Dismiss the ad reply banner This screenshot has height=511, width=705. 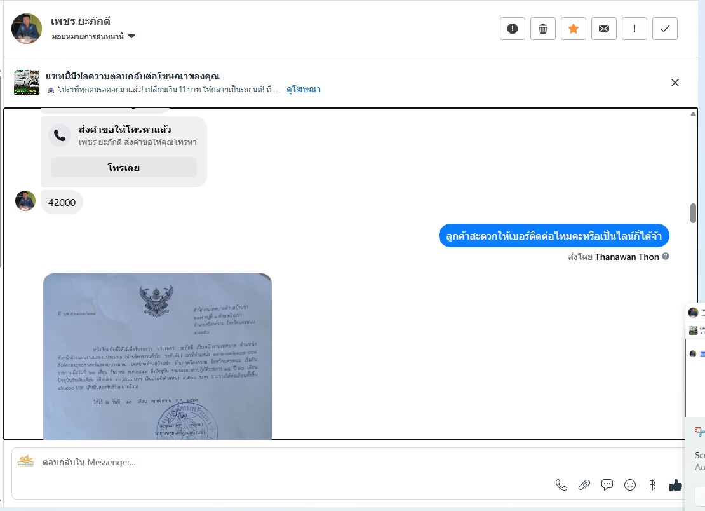675,83
